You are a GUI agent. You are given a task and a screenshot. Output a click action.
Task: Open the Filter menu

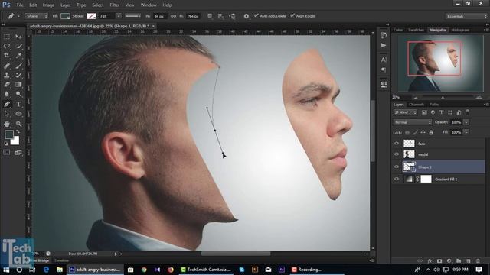click(x=114, y=5)
